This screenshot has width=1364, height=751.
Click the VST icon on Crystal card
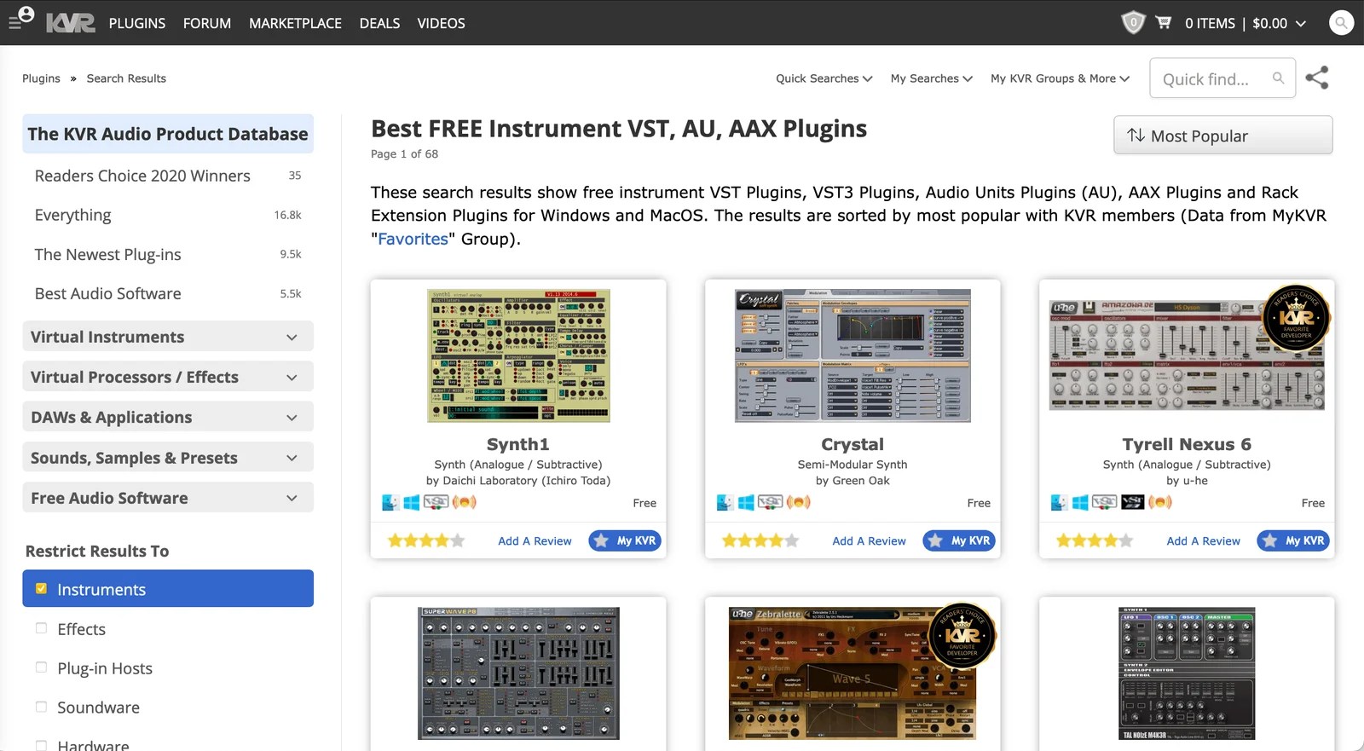[770, 502]
